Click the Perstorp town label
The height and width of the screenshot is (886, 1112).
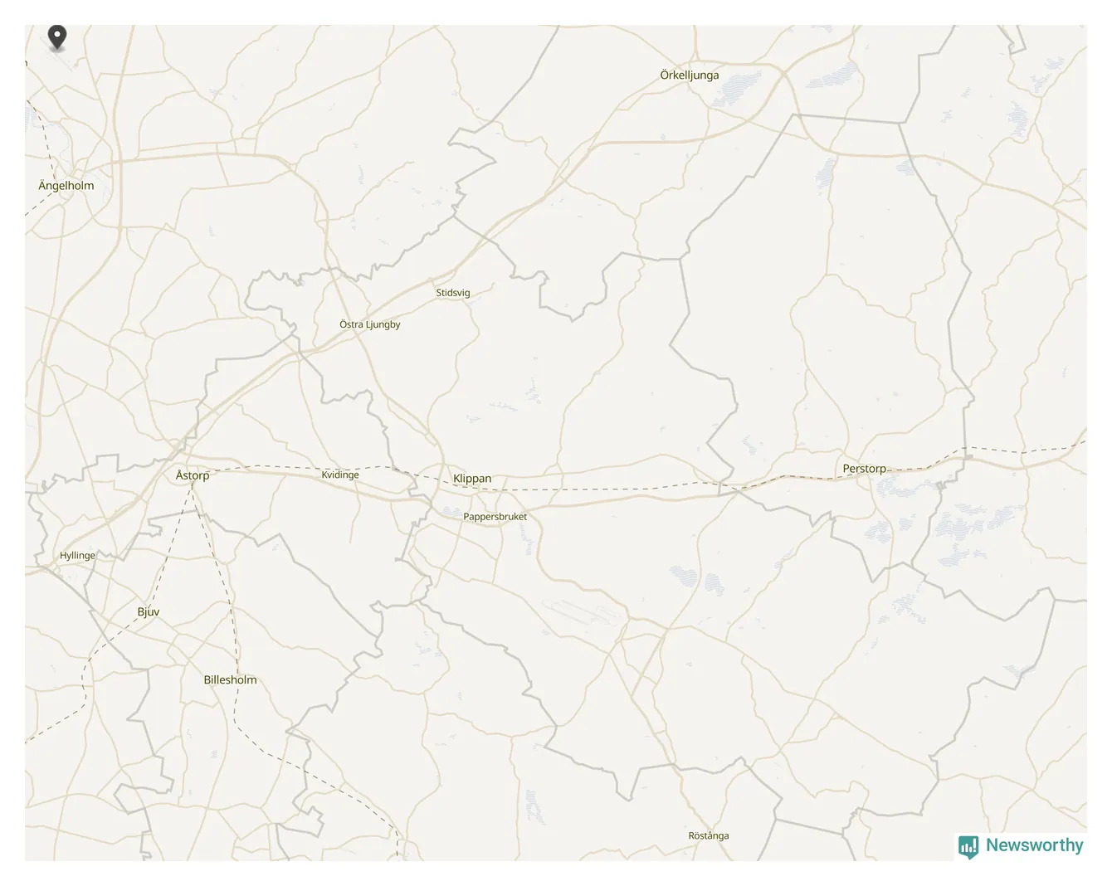point(865,469)
